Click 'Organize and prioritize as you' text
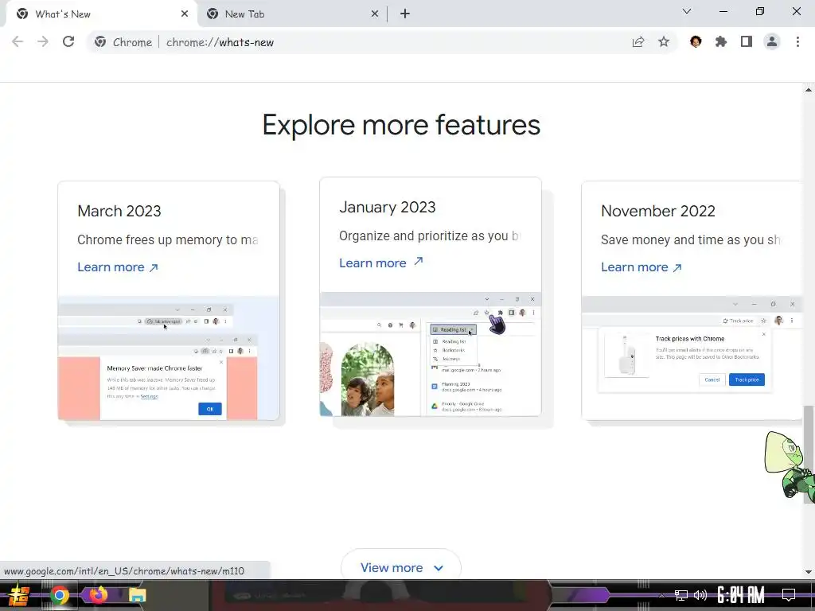 (x=429, y=235)
